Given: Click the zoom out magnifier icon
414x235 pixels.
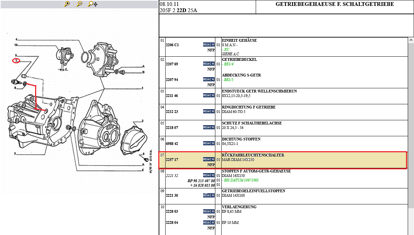Looking at the screenshot, I should pyautogui.click(x=80, y=4).
